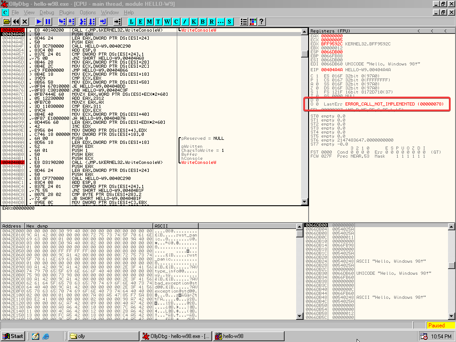The image size is (456, 342).
Task: Open file with the folder icon
Action: pyautogui.click(x=7, y=22)
